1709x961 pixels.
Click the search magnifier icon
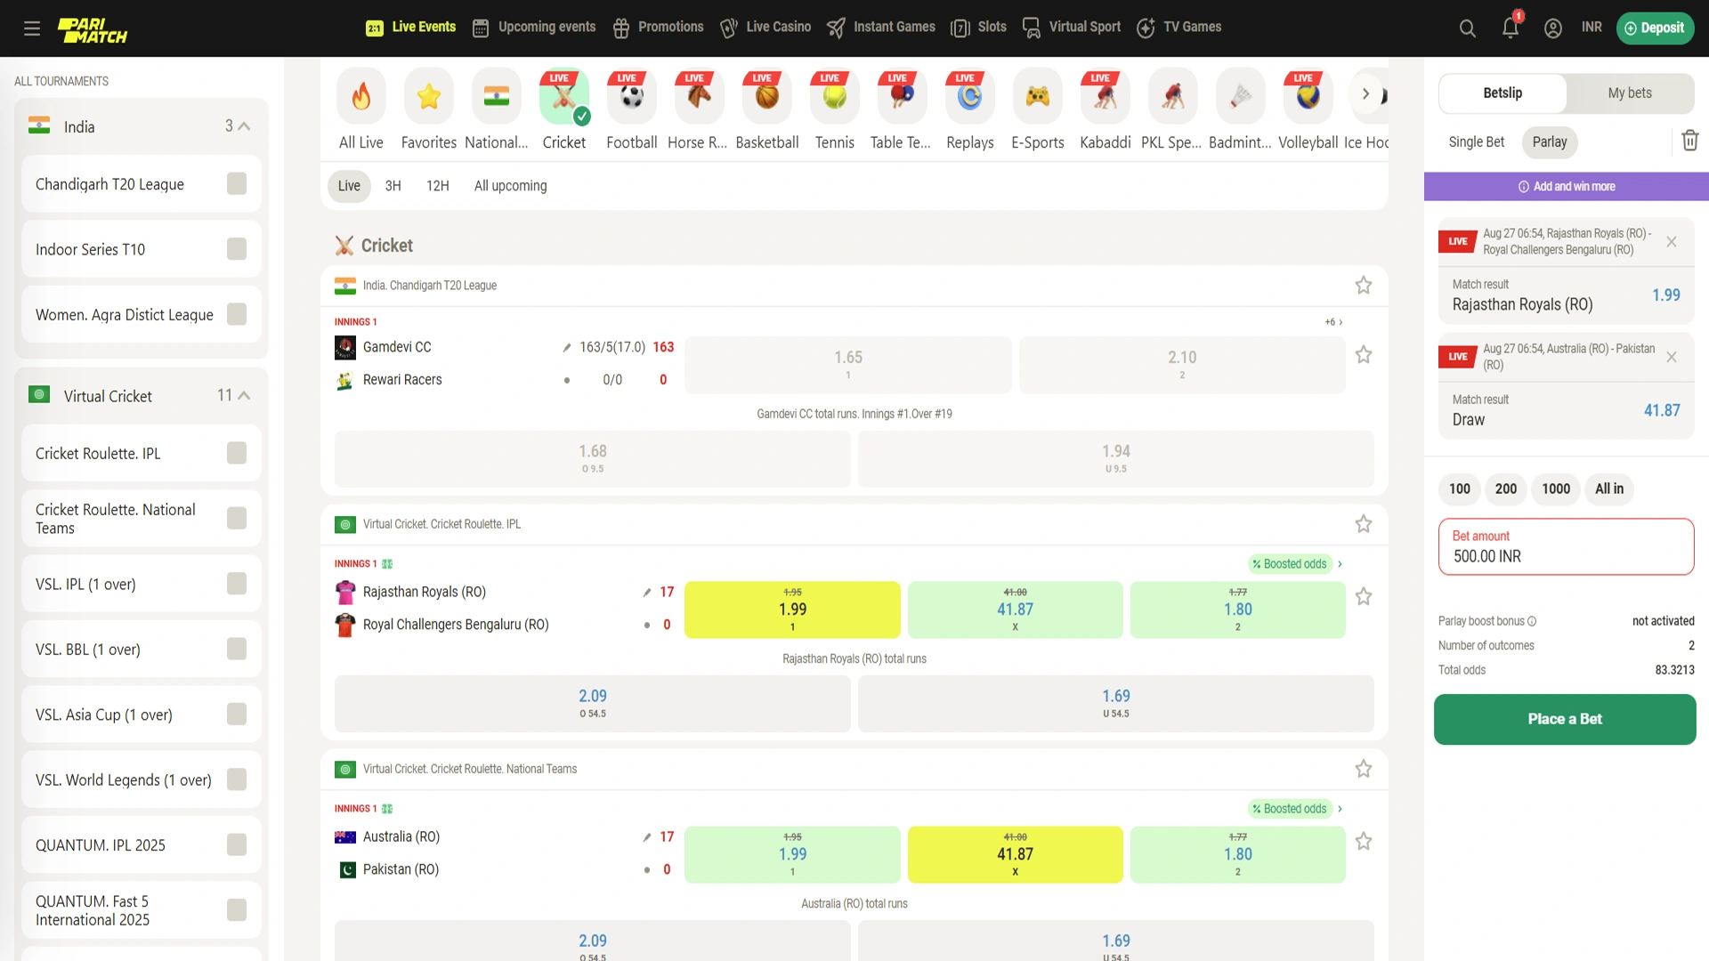(x=1467, y=28)
